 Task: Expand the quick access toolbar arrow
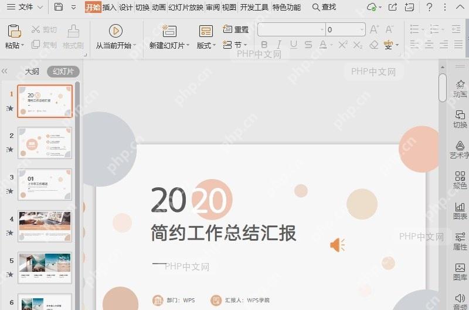(x=73, y=7)
